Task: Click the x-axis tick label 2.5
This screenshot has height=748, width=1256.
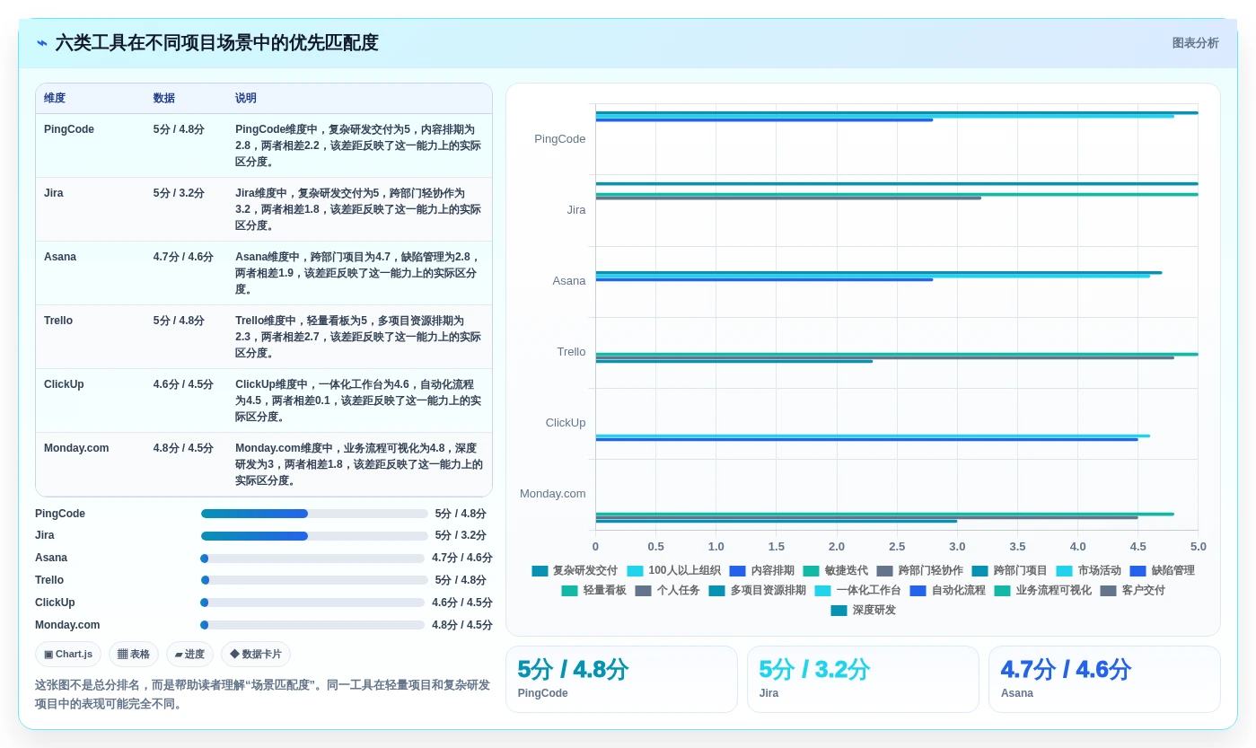Action: [897, 547]
